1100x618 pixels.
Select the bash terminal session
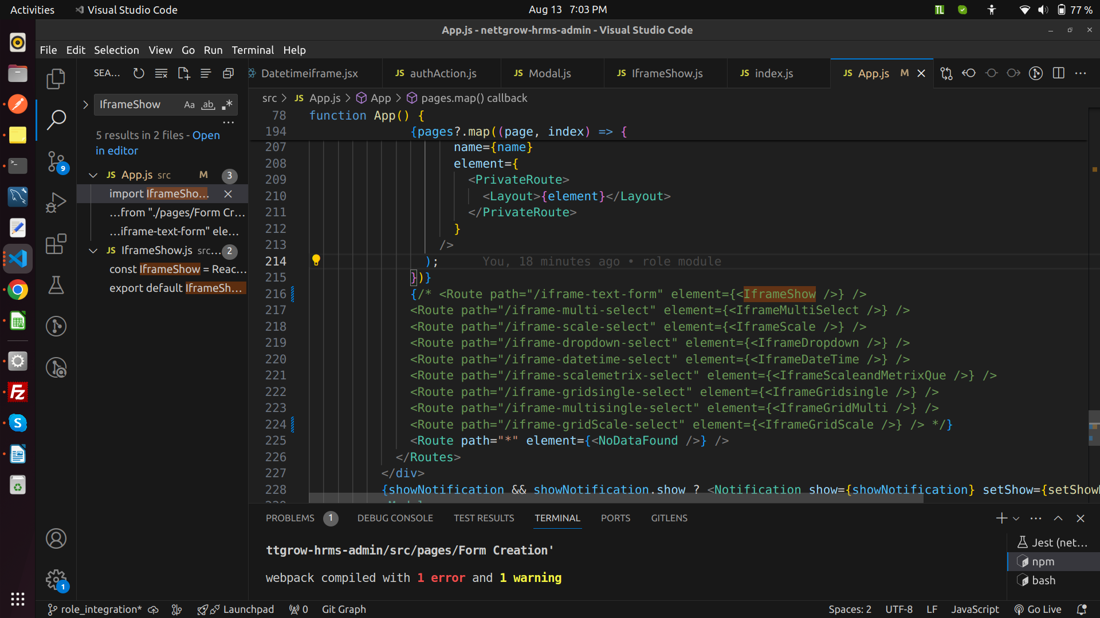point(1043,580)
